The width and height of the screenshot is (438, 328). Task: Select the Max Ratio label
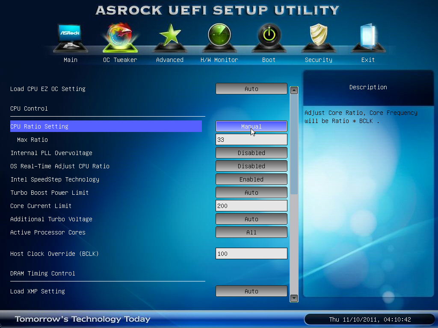coord(33,140)
